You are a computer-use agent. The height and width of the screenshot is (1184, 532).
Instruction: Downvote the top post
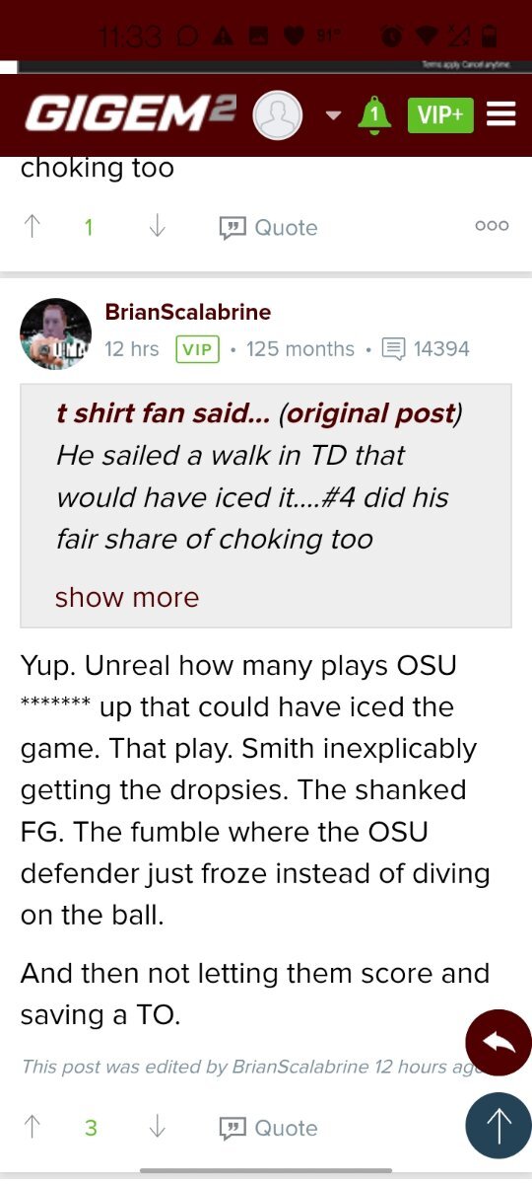click(157, 227)
